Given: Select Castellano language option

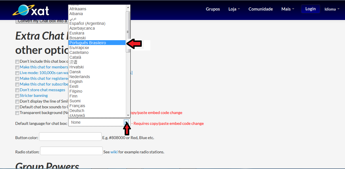Looking at the screenshot, I should [x=97, y=52].
